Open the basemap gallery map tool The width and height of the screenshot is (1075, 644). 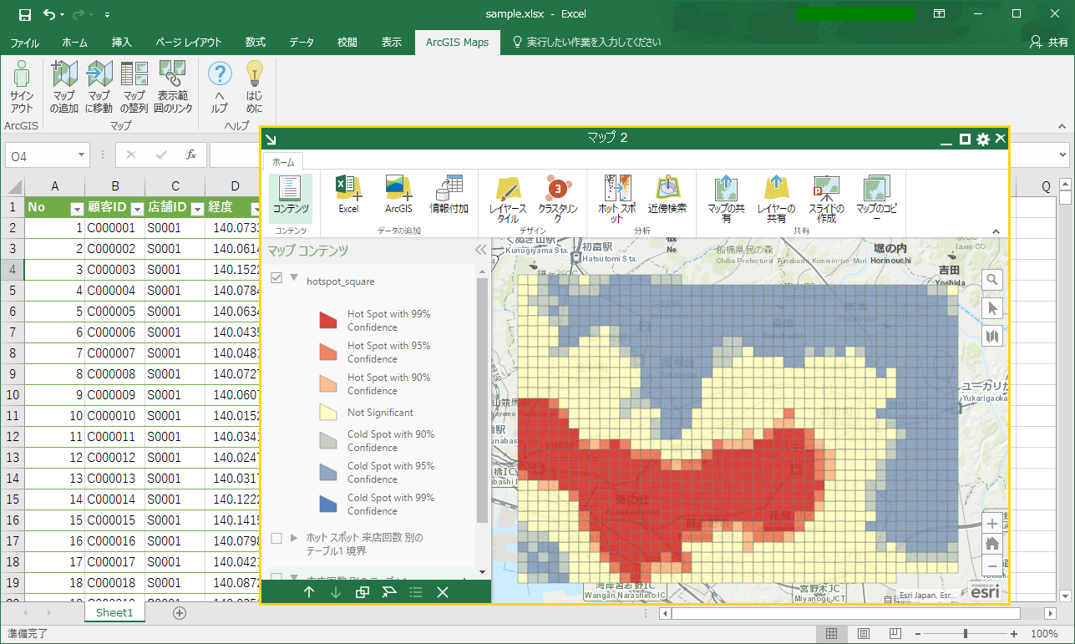(x=992, y=336)
